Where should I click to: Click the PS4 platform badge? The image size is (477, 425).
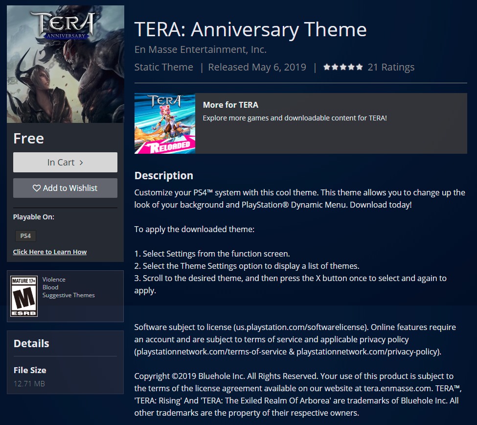tap(25, 236)
